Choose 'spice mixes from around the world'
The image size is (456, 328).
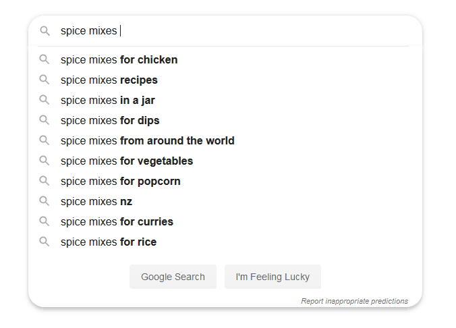(148, 141)
